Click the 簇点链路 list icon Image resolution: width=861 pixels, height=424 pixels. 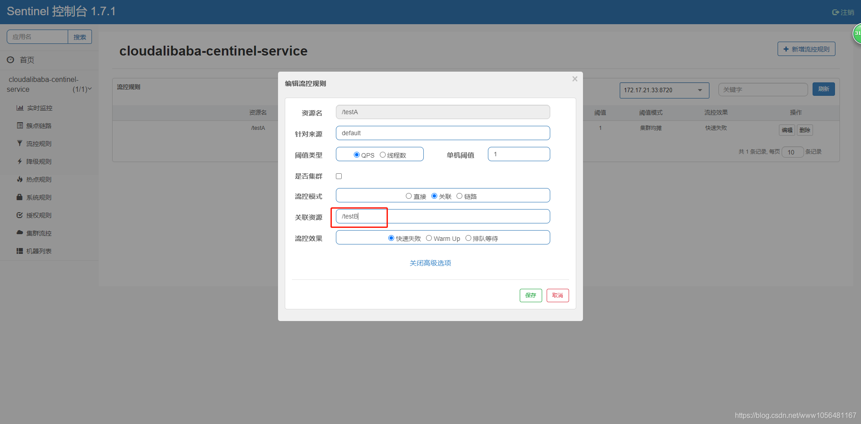[x=20, y=126]
